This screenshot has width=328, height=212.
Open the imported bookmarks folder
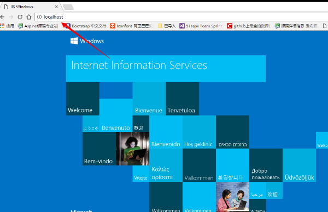tap(167, 26)
